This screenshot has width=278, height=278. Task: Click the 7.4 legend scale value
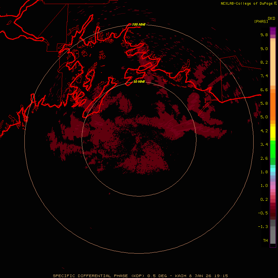[x=264, y=76]
